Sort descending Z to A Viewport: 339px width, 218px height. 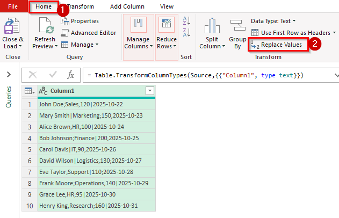(186, 32)
